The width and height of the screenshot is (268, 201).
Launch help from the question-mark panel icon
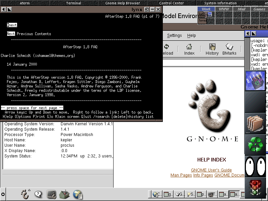pos(38,194)
